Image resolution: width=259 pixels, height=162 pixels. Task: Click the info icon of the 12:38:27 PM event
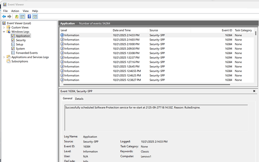click(x=62, y=80)
